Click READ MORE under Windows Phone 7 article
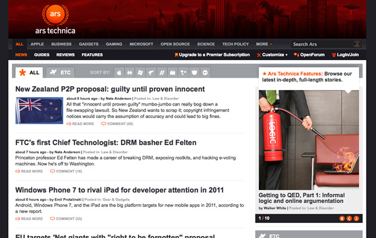The width and height of the screenshot is (376, 238). click(29, 219)
